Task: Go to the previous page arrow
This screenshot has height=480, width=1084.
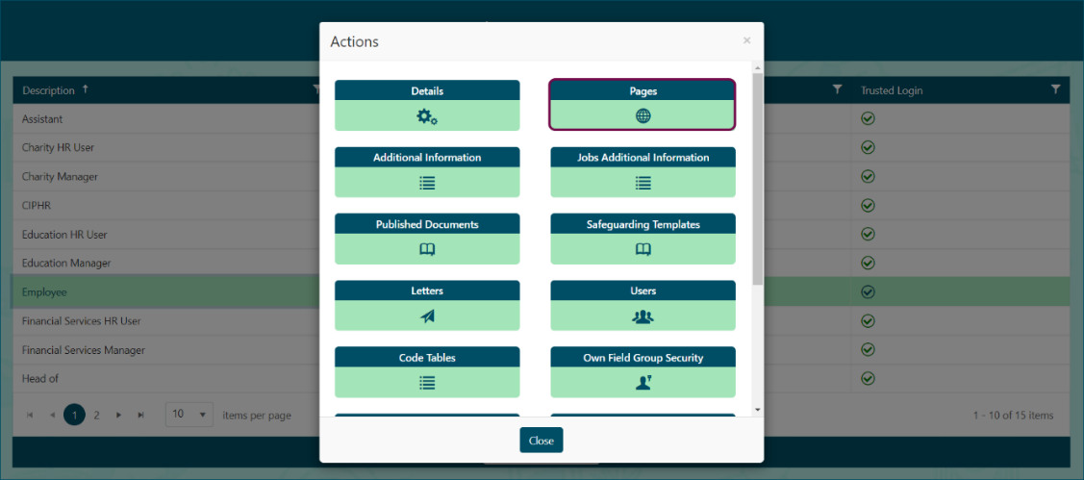Action: pyautogui.click(x=53, y=415)
